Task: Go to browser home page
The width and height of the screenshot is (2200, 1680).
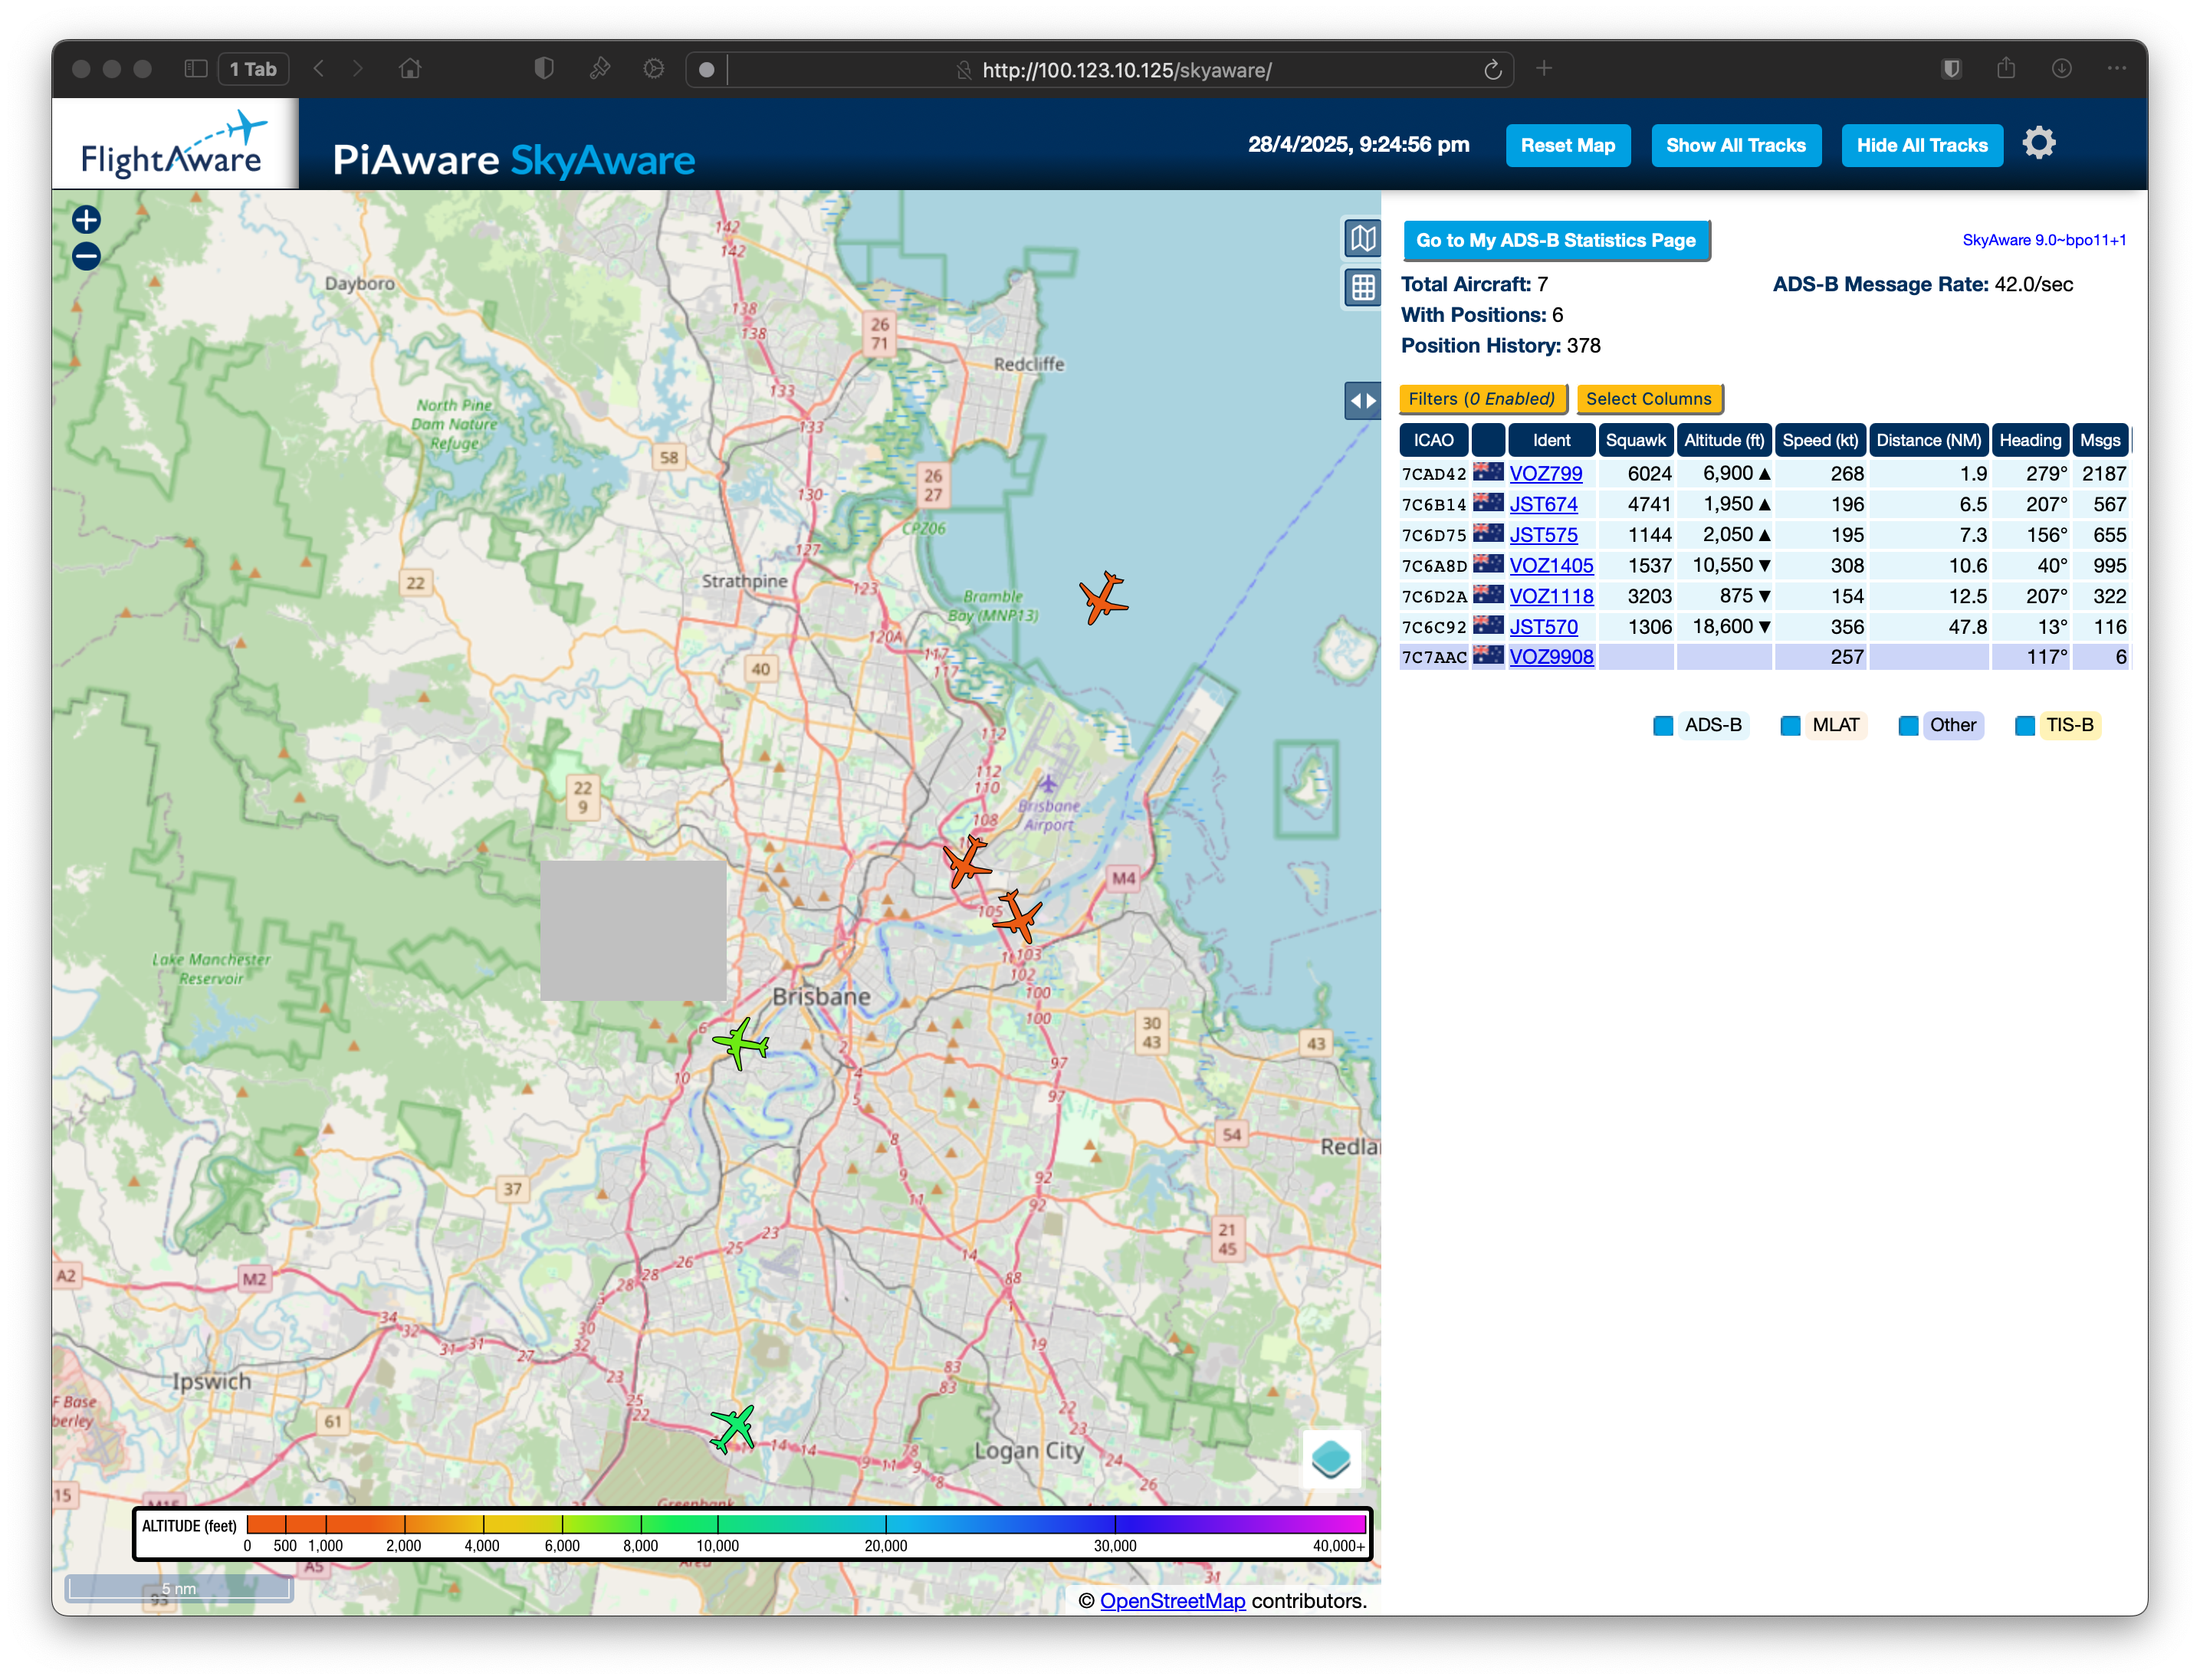Action: point(409,69)
